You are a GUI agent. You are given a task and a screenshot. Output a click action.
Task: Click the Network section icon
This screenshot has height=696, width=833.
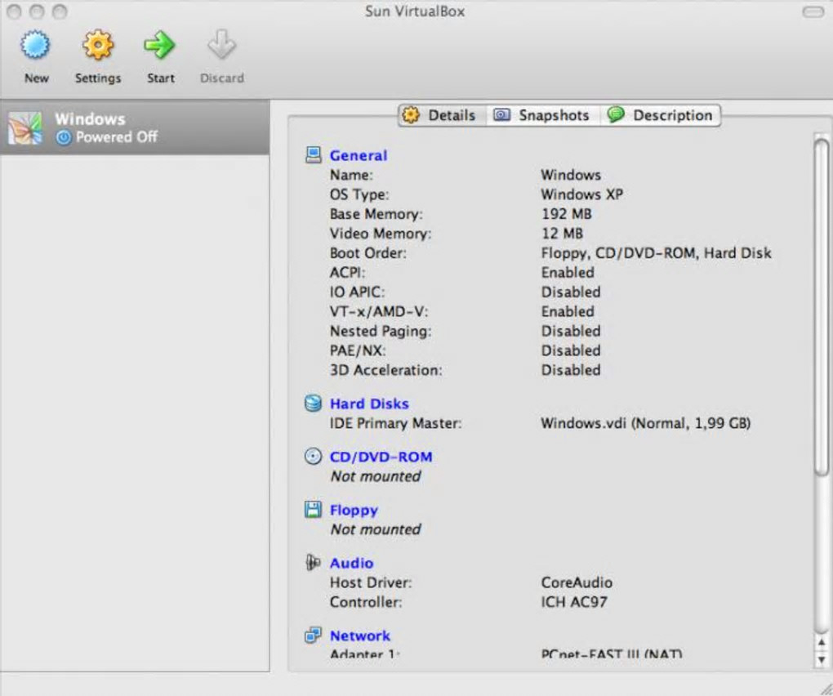click(313, 635)
